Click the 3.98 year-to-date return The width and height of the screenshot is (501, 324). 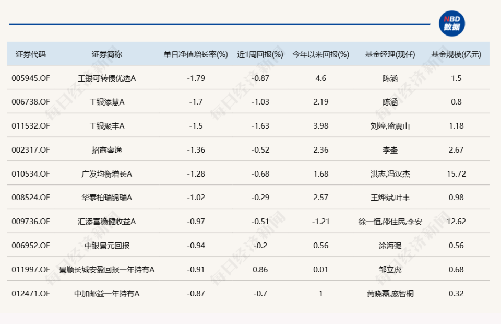(x=321, y=126)
